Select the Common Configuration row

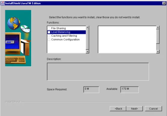pos(66,40)
